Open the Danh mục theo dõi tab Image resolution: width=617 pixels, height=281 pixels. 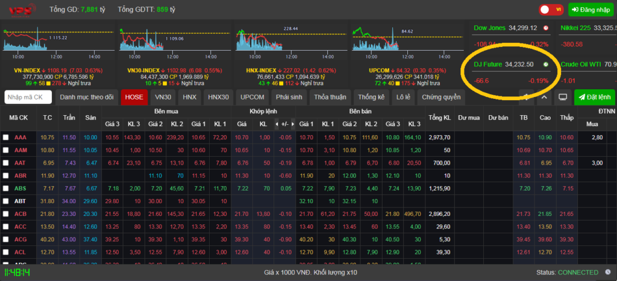87,97
